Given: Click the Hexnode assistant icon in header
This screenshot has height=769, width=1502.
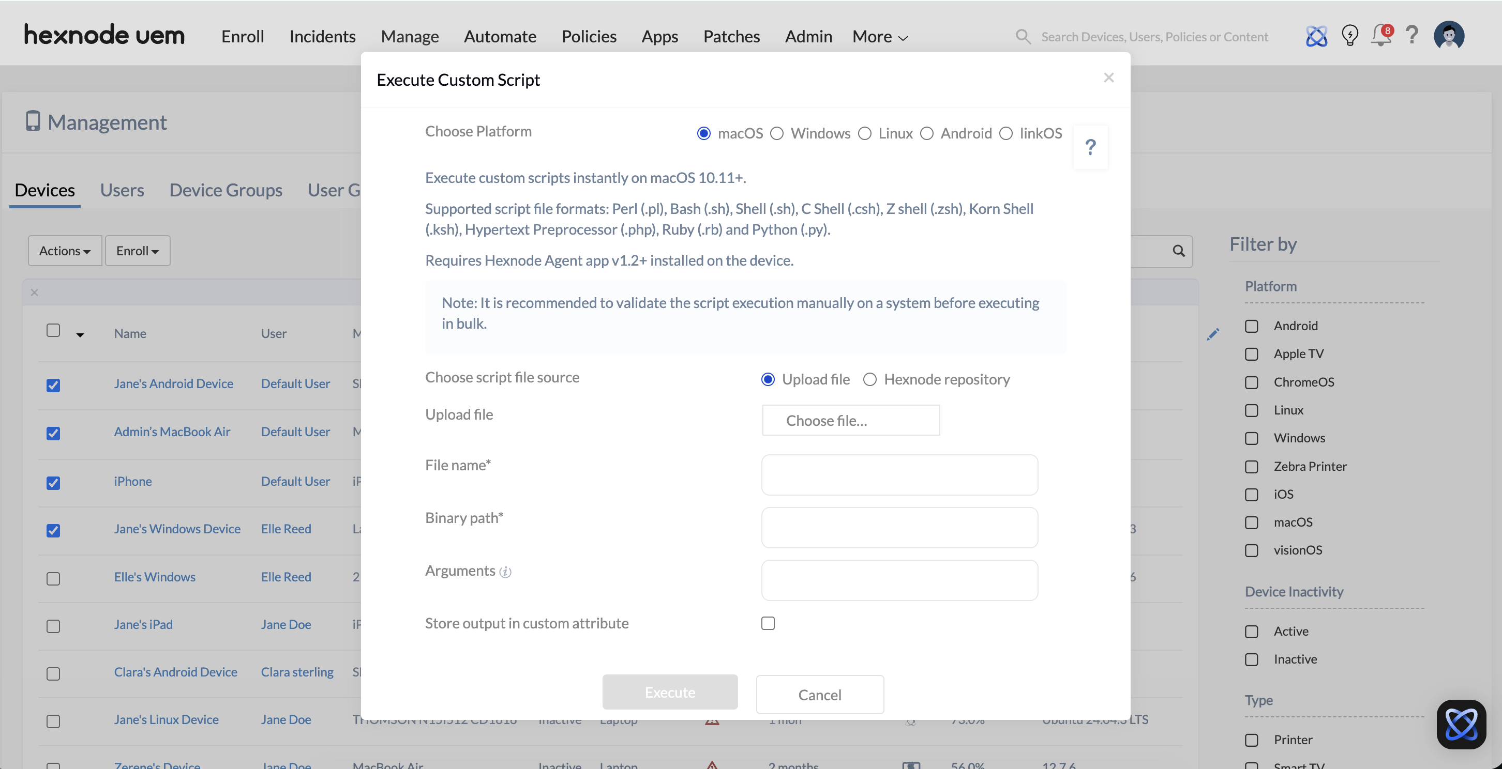Looking at the screenshot, I should click(1316, 36).
